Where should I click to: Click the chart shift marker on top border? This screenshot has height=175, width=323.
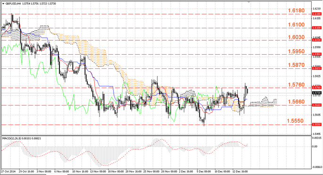[x=249, y=2]
